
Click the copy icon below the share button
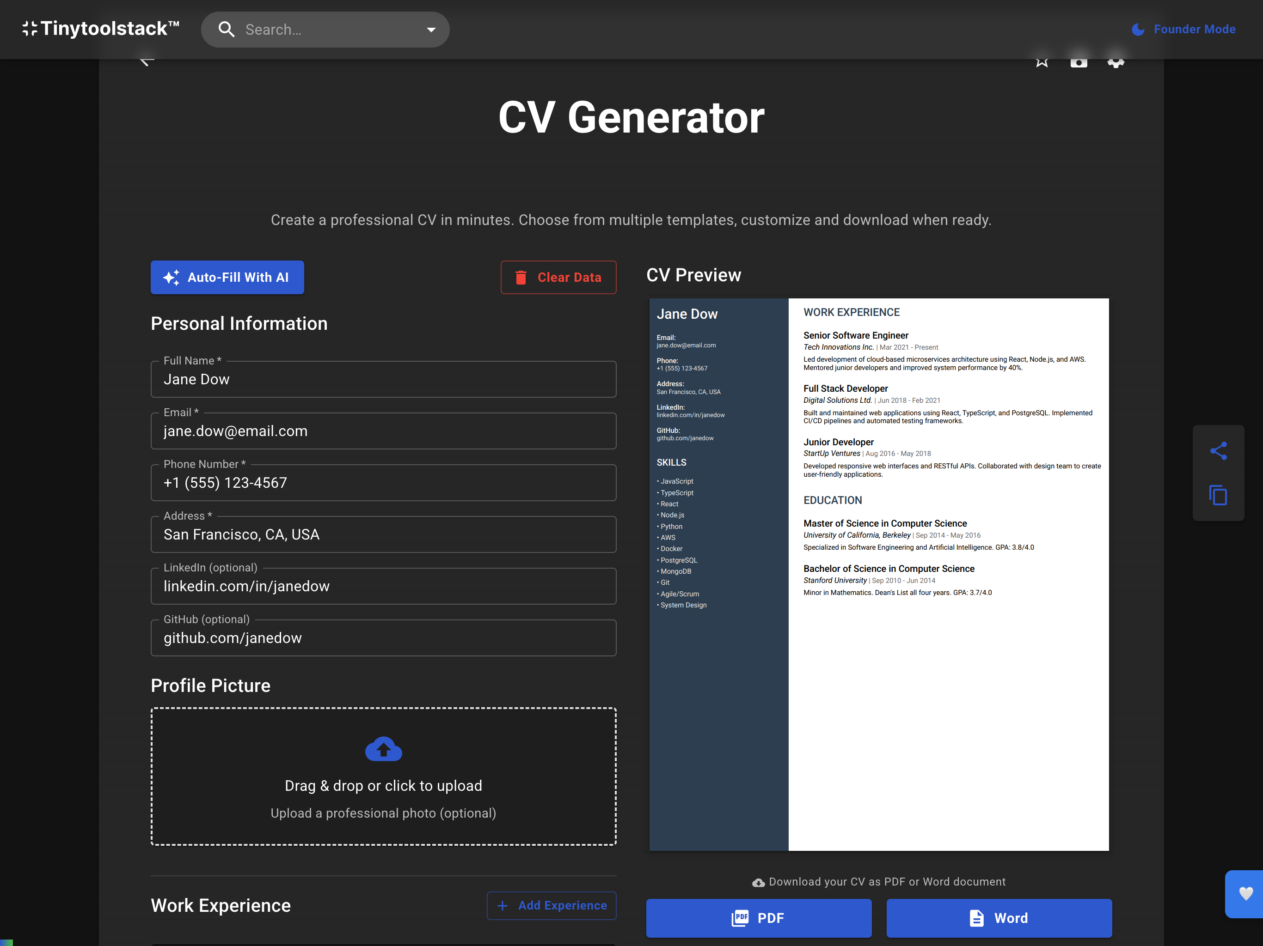point(1219,495)
